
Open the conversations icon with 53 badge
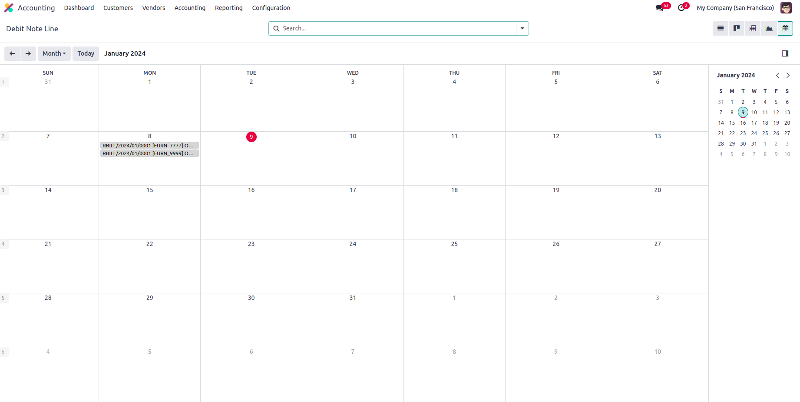tap(660, 8)
